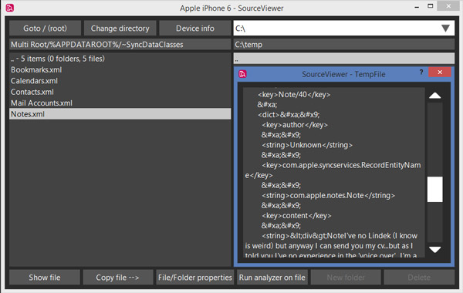Maximize the Apple iPhone 6 - SourceViewer window
This screenshot has height=293, width=463.
431,6
